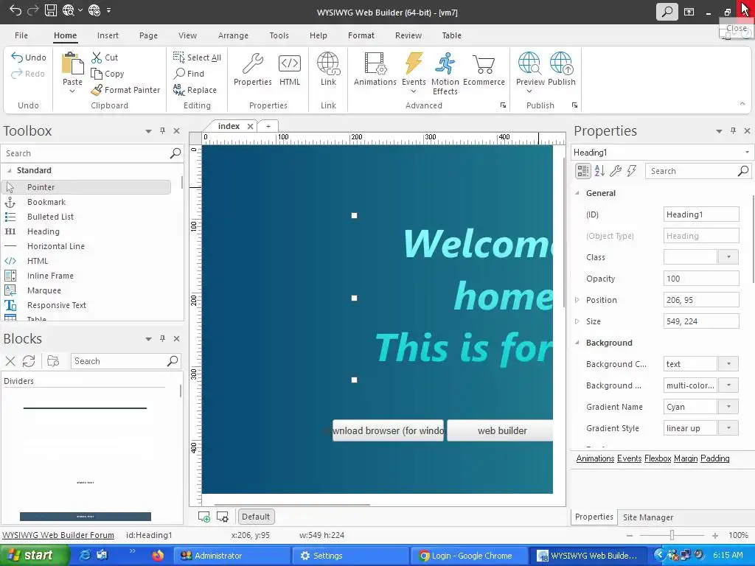Open the Ecommerce cart tool
This screenshot has width=755, height=566.
coord(484,69)
